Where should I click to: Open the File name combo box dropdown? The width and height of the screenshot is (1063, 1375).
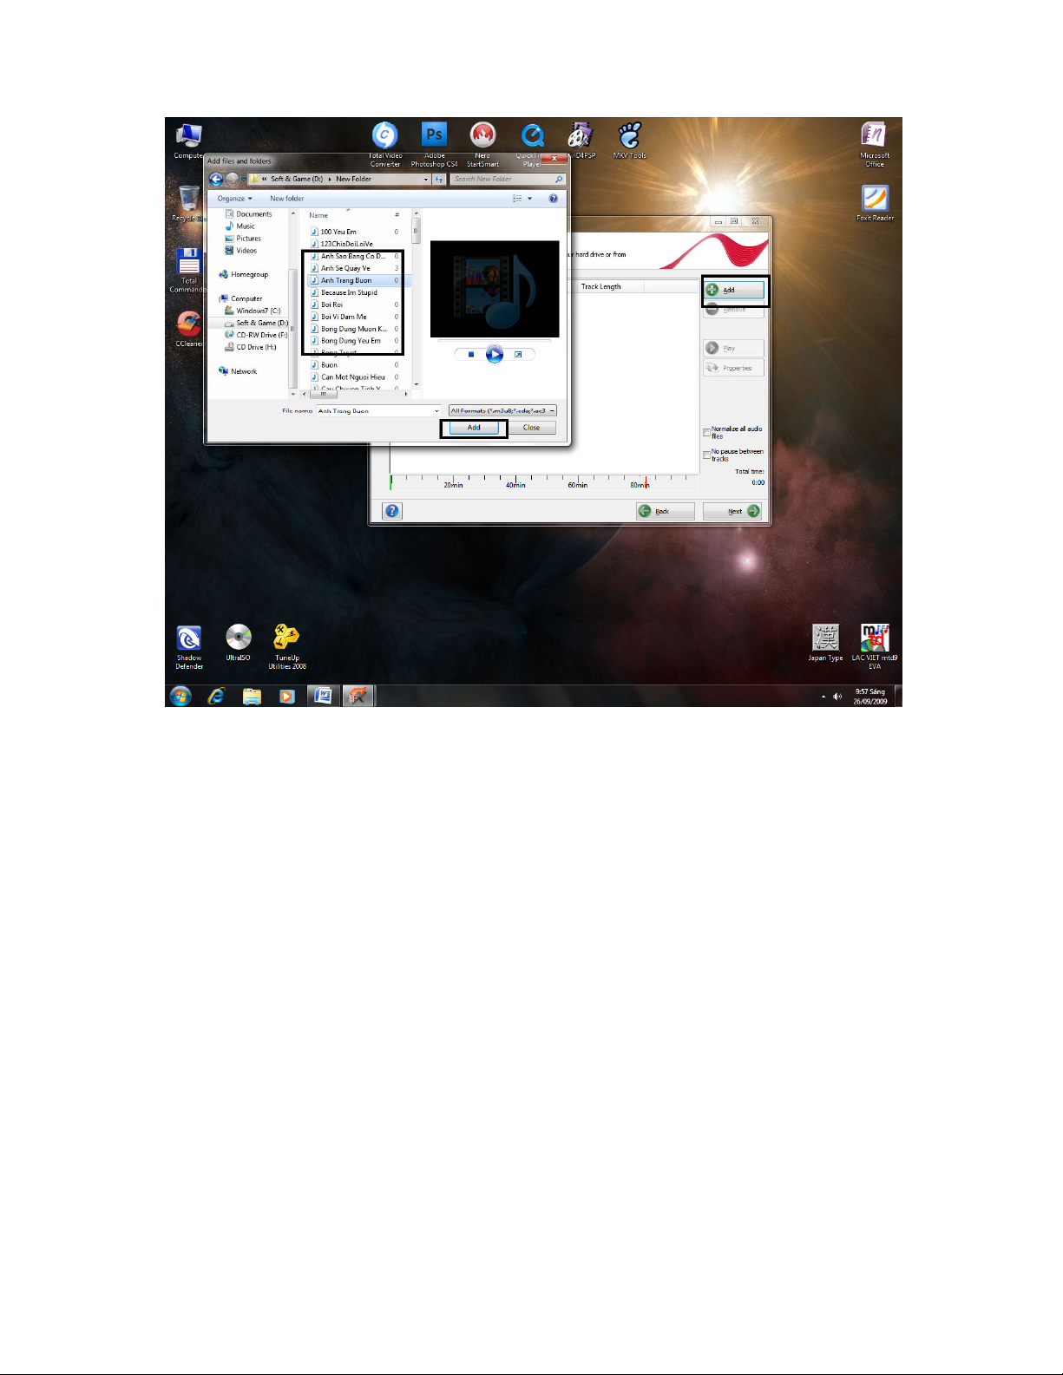[x=436, y=411]
